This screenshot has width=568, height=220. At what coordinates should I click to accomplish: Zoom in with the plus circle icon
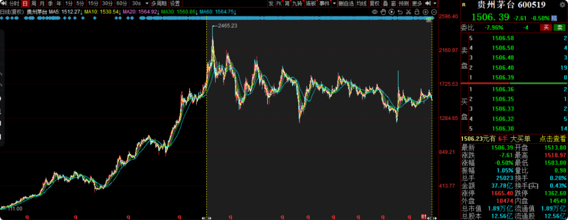click(425, 12)
